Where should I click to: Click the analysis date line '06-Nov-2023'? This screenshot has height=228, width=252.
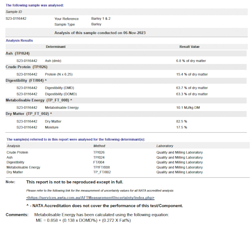[100, 33]
